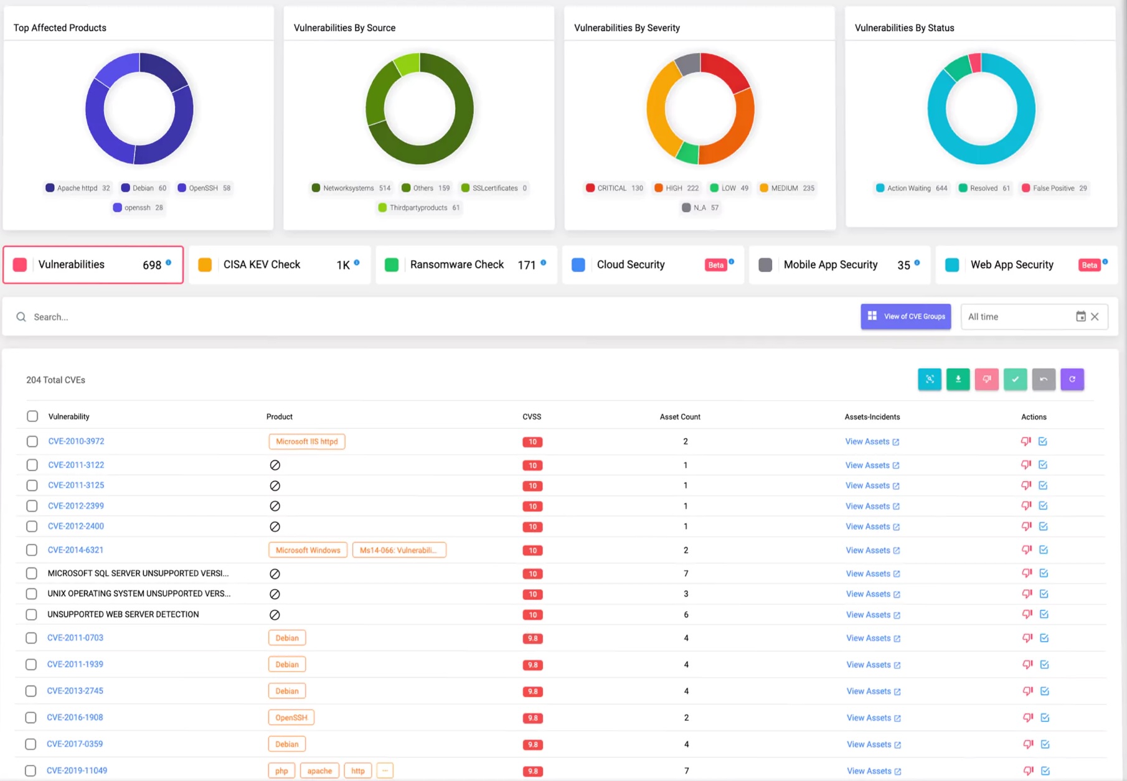Click resolve icon for CVE-2012-2400

click(1044, 526)
